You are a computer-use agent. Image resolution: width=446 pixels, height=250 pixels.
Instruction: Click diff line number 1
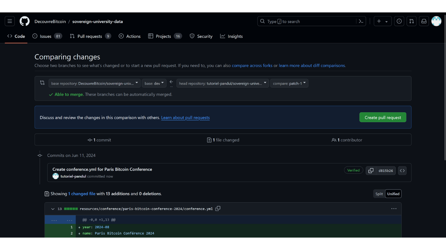[x=71, y=227]
